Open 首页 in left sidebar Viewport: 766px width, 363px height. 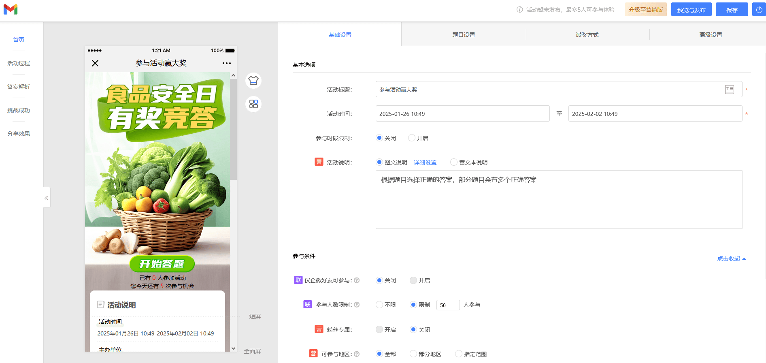[19, 40]
